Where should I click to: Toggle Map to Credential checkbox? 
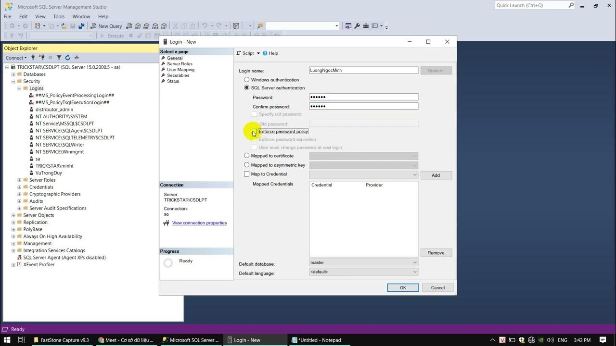tap(247, 174)
